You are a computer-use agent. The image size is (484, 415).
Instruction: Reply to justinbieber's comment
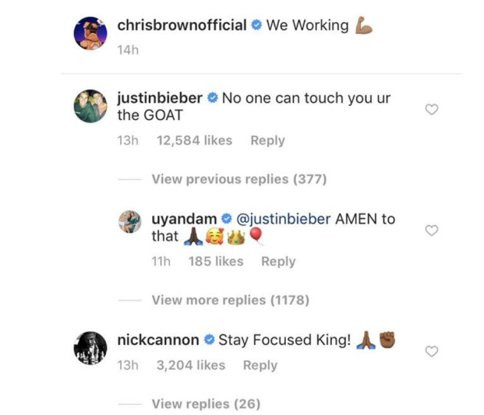tap(267, 141)
